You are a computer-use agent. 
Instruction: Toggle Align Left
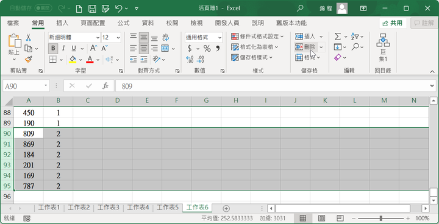pyautogui.click(x=134, y=48)
